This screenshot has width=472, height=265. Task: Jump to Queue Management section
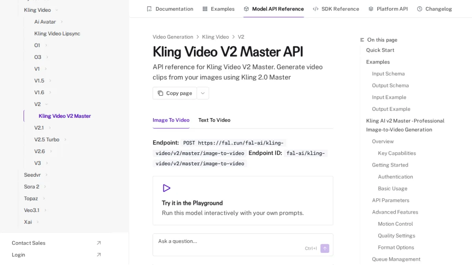point(396,259)
